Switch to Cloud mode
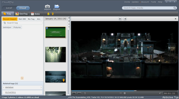Screen dimensions: 179x99 (x=23, y=8)
